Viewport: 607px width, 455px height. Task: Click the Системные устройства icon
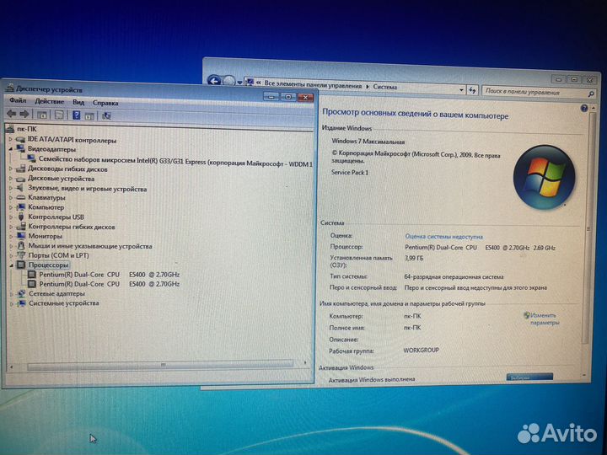tap(22, 303)
